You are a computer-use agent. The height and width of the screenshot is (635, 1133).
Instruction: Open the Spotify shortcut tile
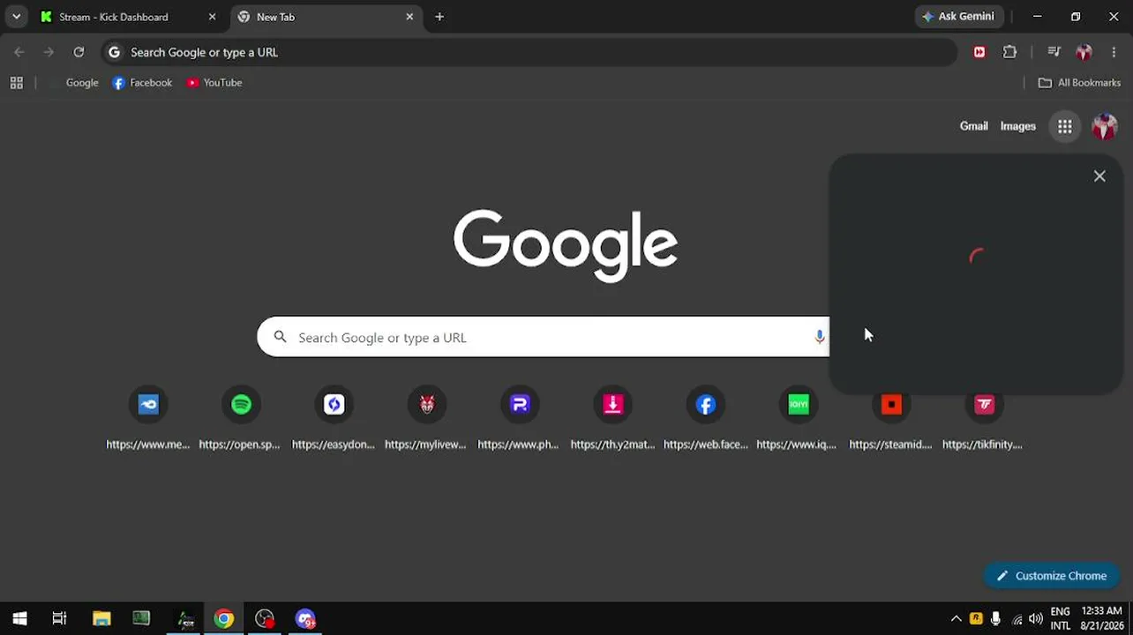click(x=241, y=404)
